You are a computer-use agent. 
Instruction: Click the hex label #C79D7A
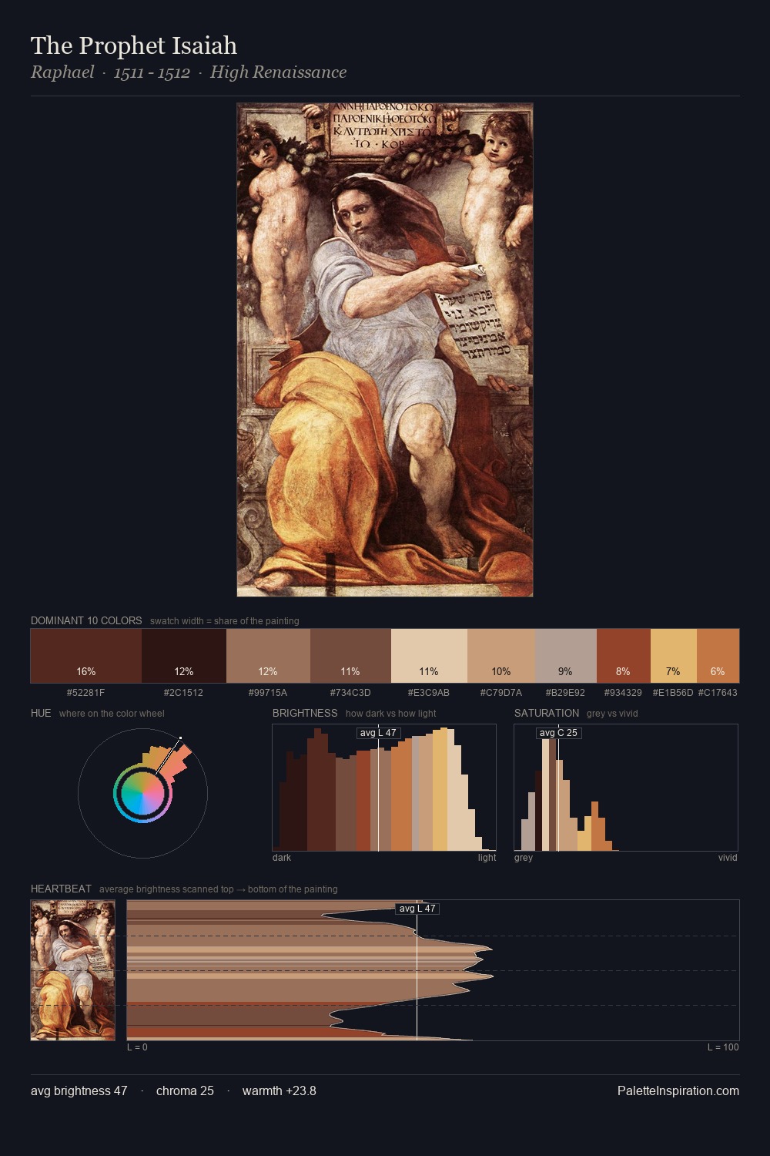501,693
